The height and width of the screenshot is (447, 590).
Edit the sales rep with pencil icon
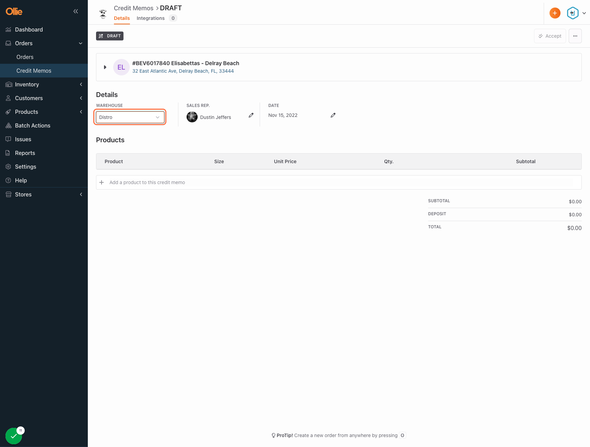pos(251,115)
